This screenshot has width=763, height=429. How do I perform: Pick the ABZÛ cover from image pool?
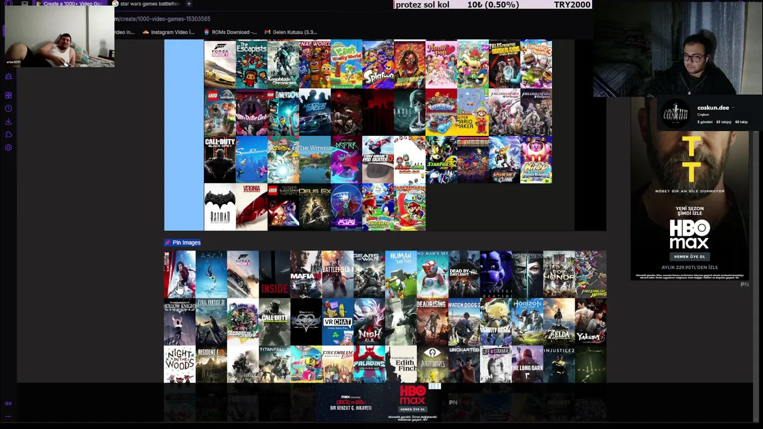point(211,274)
